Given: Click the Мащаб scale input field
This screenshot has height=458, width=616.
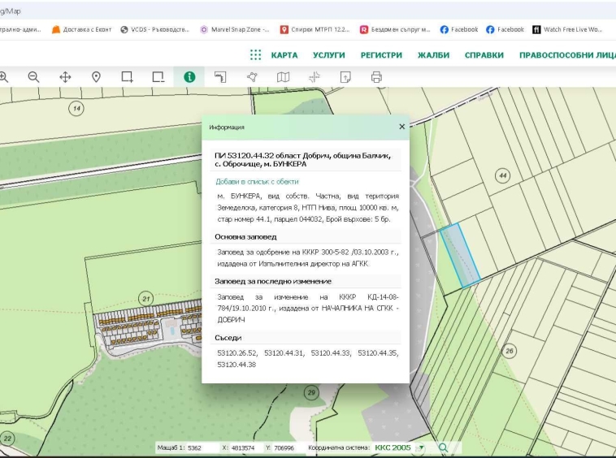Looking at the screenshot, I should coord(202,447).
